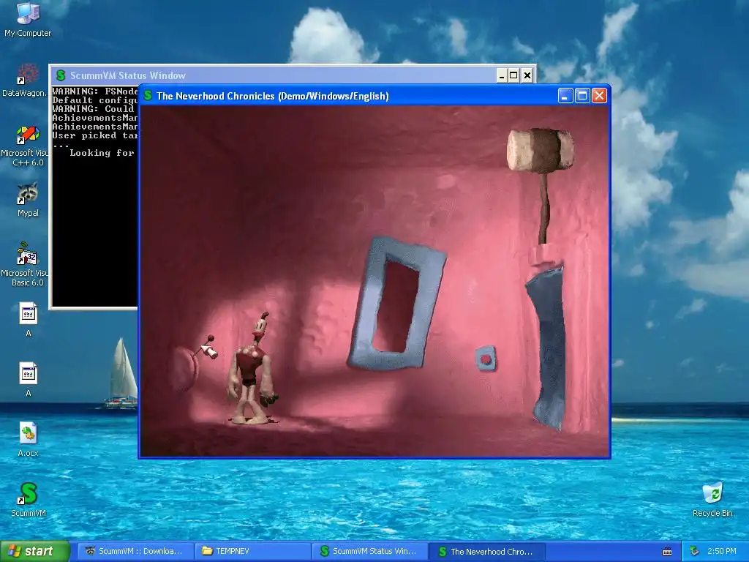The image size is (749, 562).
Task: Close The Neverhood Chronicles window
Action: click(x=600, y=96)
